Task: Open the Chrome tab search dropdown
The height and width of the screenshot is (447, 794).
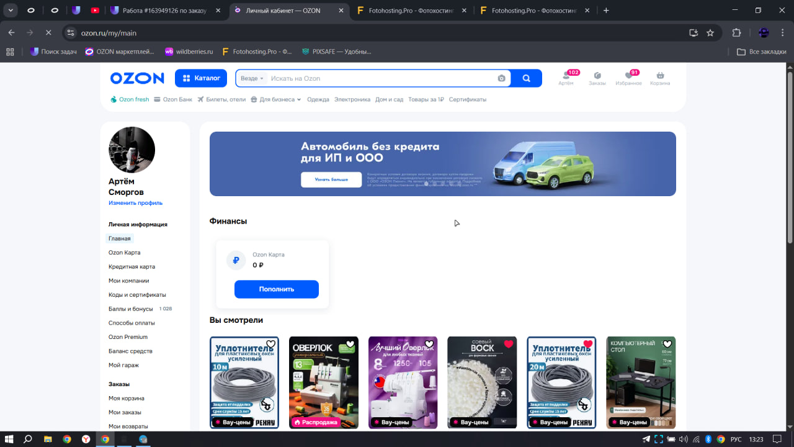Action: pos(11,11)
